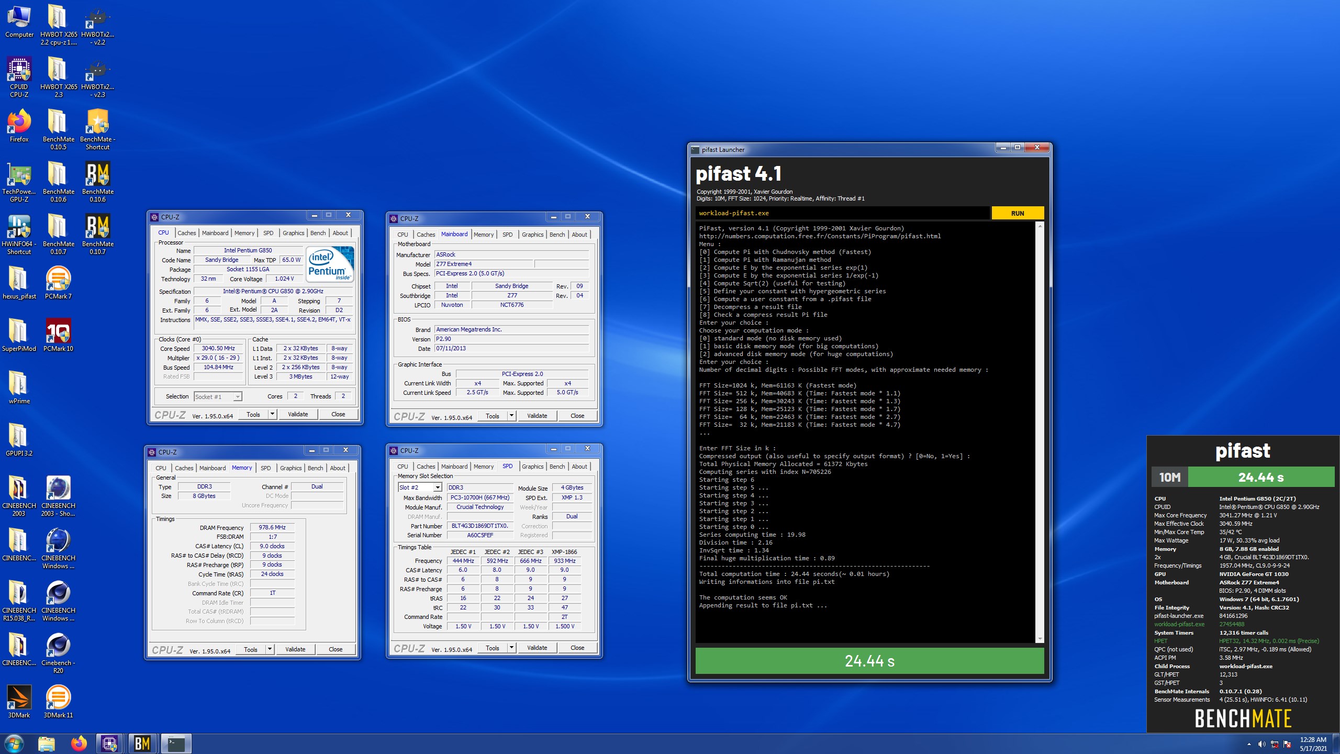The image size is (1340, 754).
Task: Open the CINEBENCH 2003 folder icon
Action: pos(19,496)
